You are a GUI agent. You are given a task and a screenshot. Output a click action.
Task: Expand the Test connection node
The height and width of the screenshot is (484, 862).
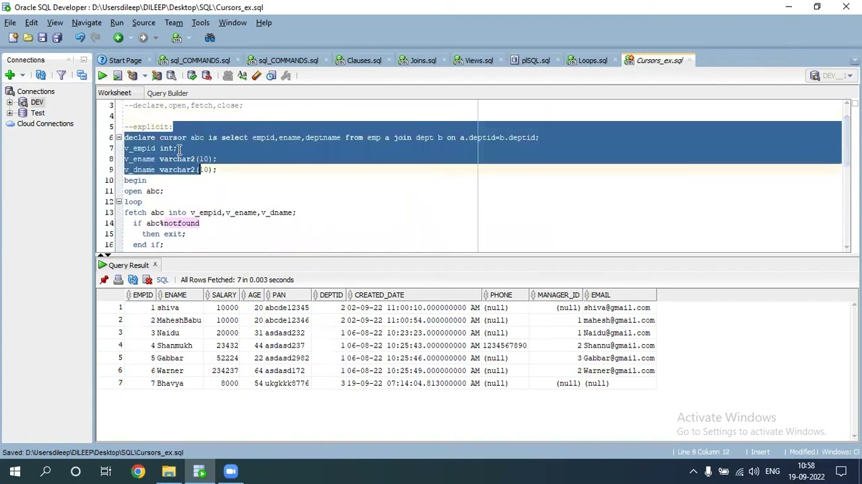point(9,113)
